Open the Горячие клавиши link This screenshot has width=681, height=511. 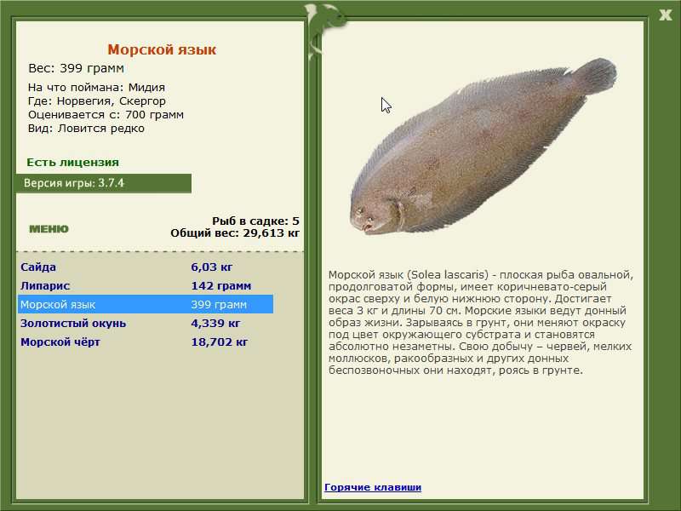(x=373, y=487)
